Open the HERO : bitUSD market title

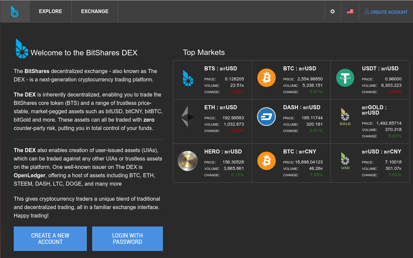(223, 152)
